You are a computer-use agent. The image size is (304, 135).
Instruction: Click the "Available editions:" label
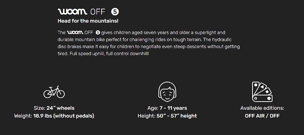(x=262, y=108)
